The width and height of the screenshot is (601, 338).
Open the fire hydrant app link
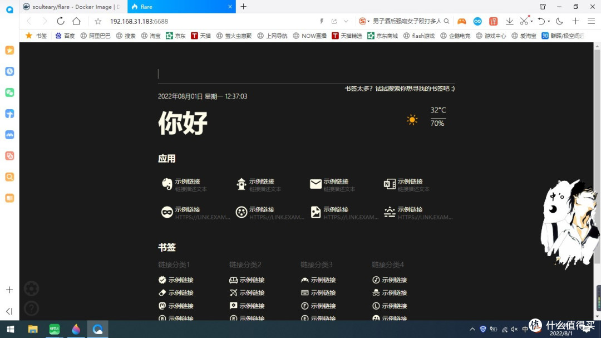point(258,184)
